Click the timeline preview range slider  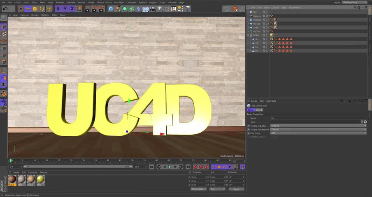click(77, 167)
